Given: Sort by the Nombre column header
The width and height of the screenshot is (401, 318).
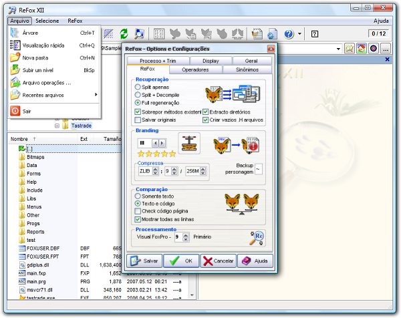Looking at the screenshot, I should tap(43, 139).
